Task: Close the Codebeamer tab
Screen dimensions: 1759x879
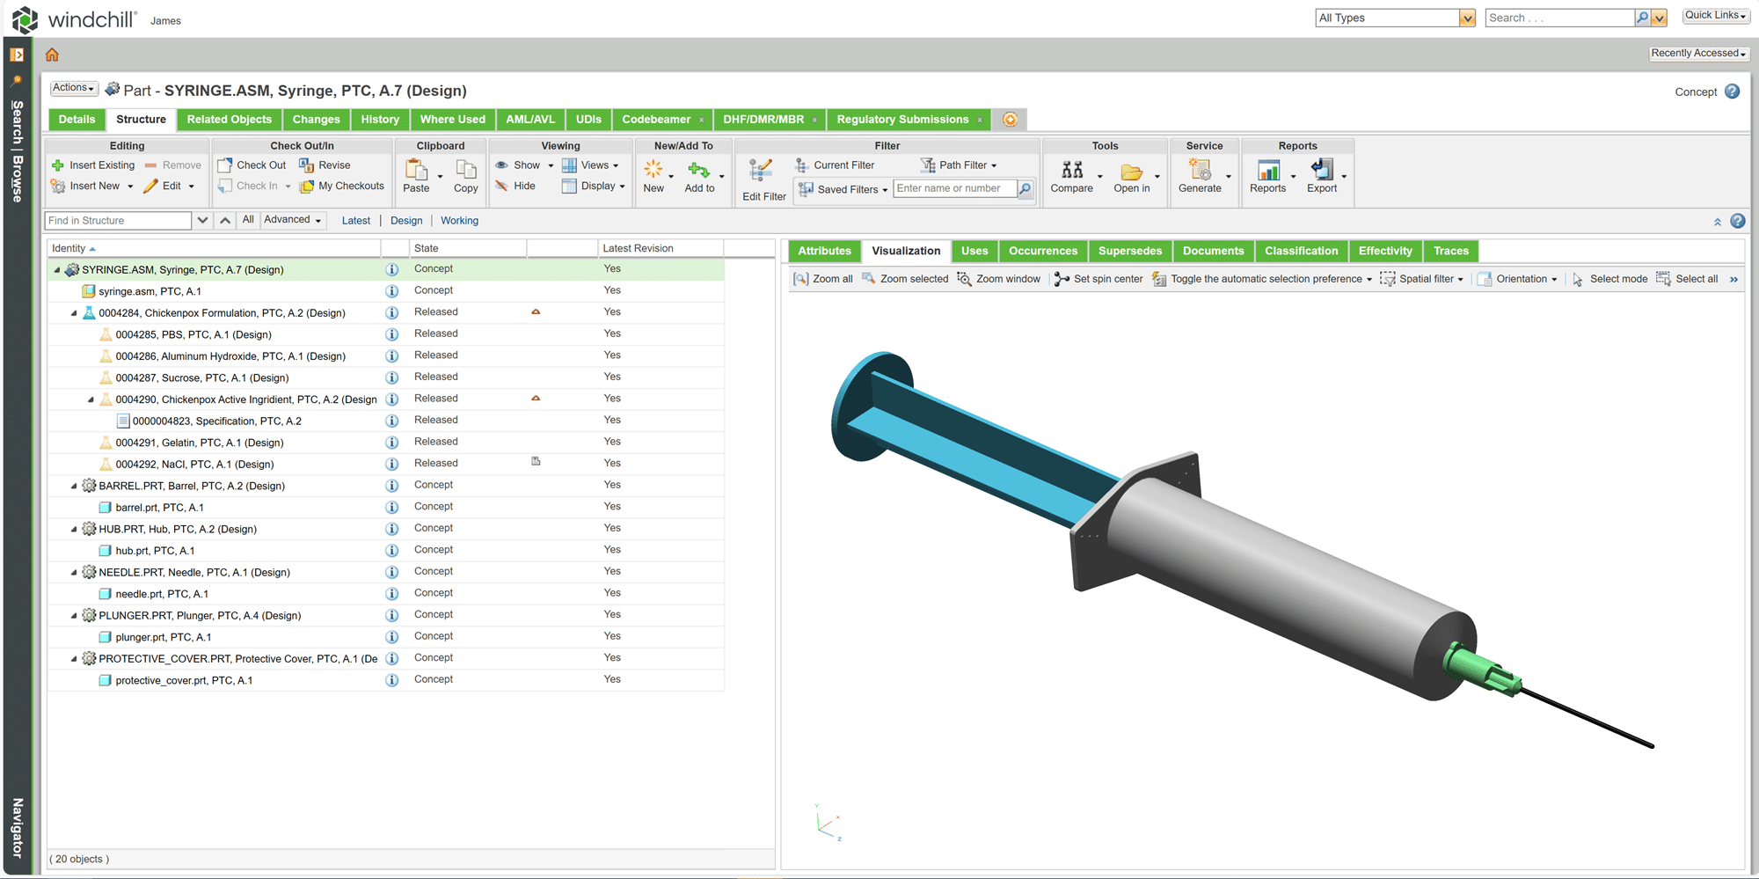Action: point(701,121)
